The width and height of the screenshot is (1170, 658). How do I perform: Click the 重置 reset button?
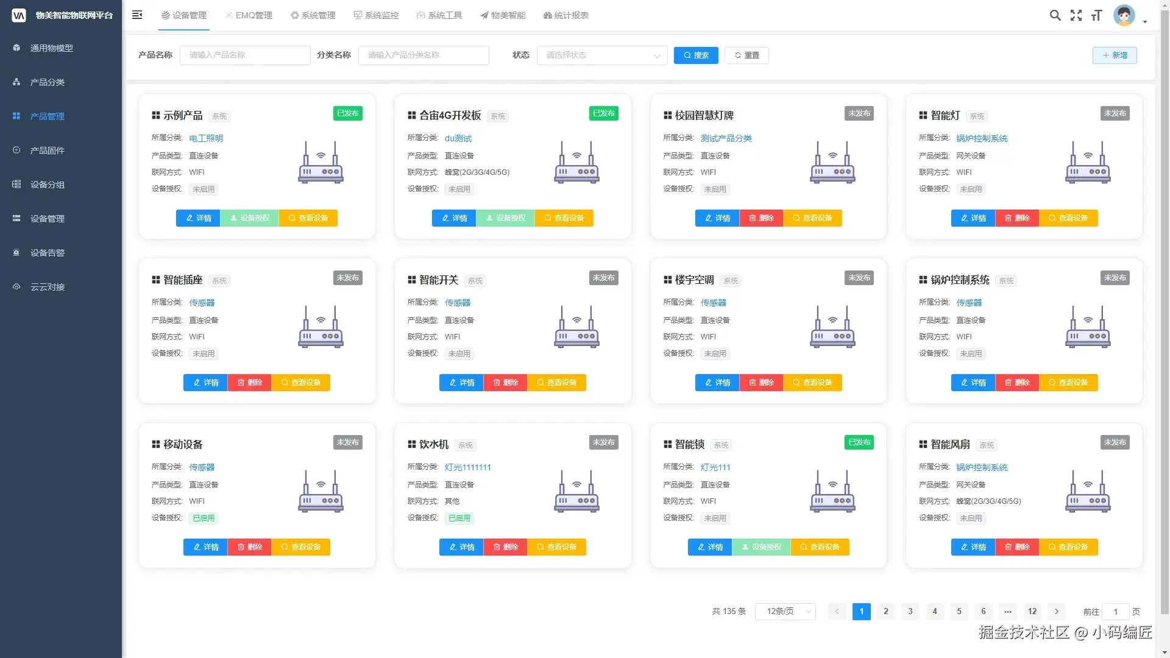pyautogui.click(x=746, y=55)
